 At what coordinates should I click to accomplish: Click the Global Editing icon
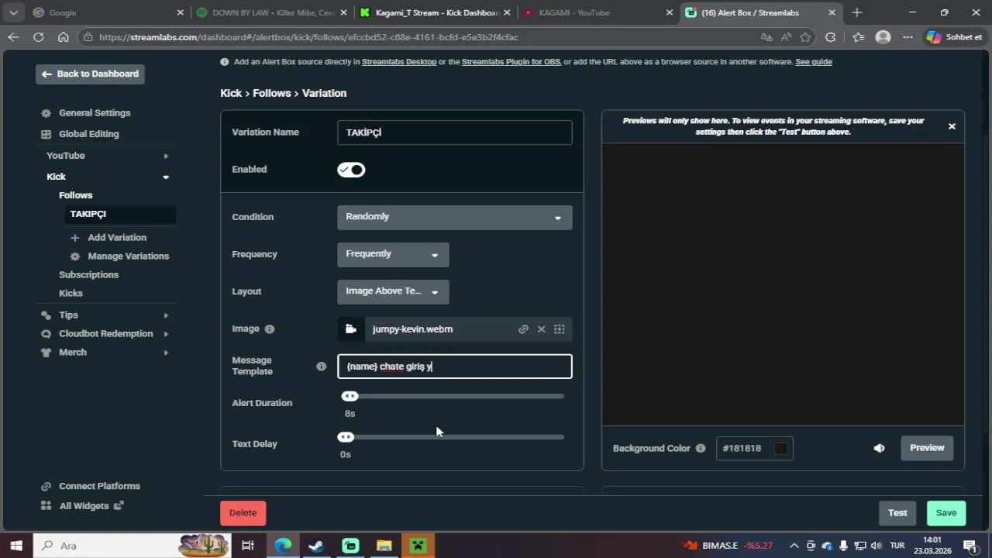point(46,134)
